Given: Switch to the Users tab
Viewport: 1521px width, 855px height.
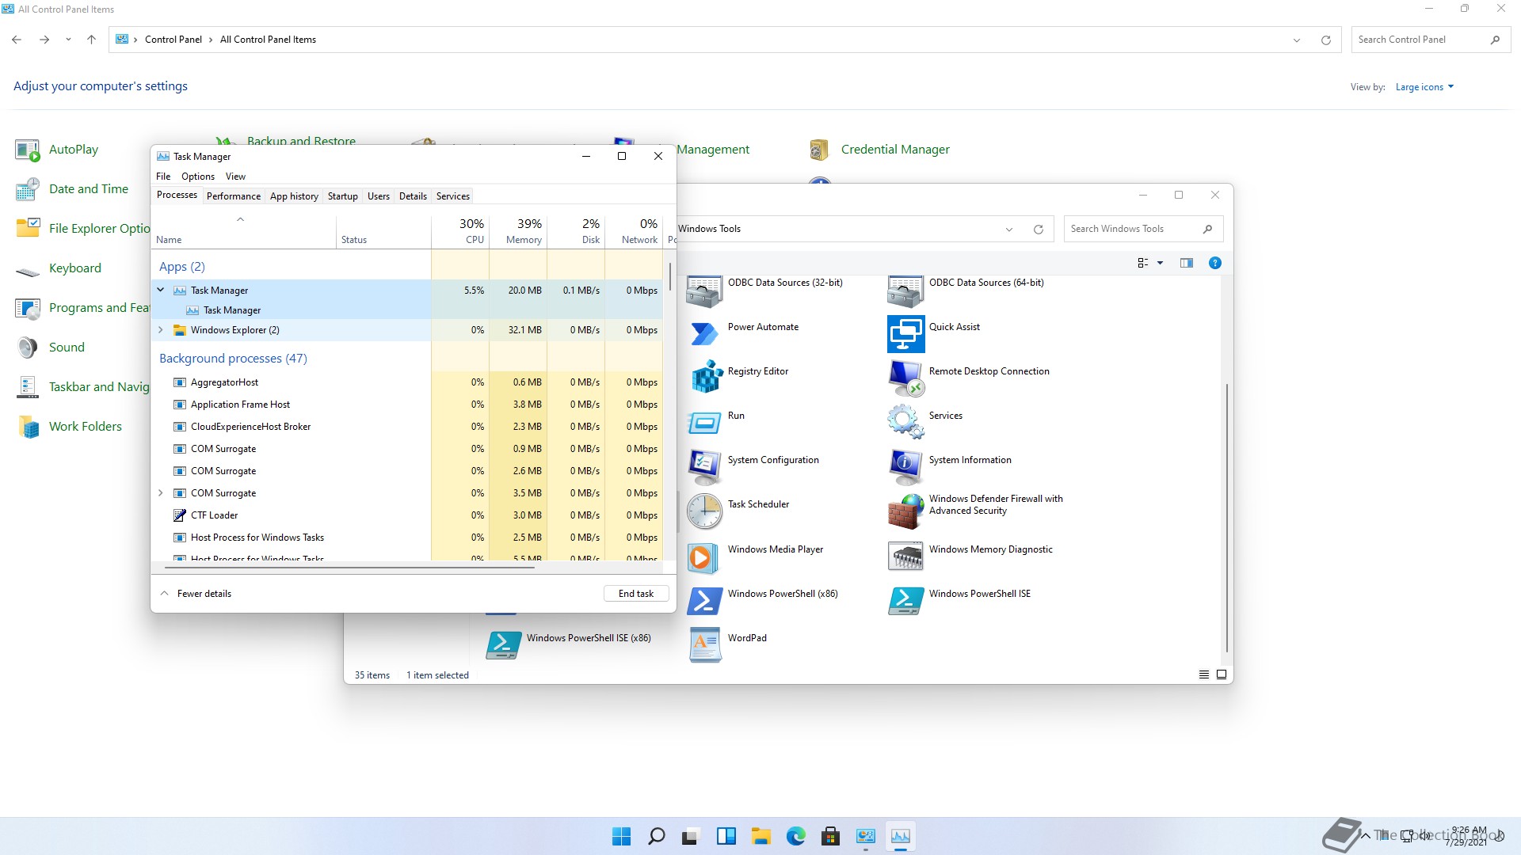Looking at the screenshot, I should tap(379, 196).
